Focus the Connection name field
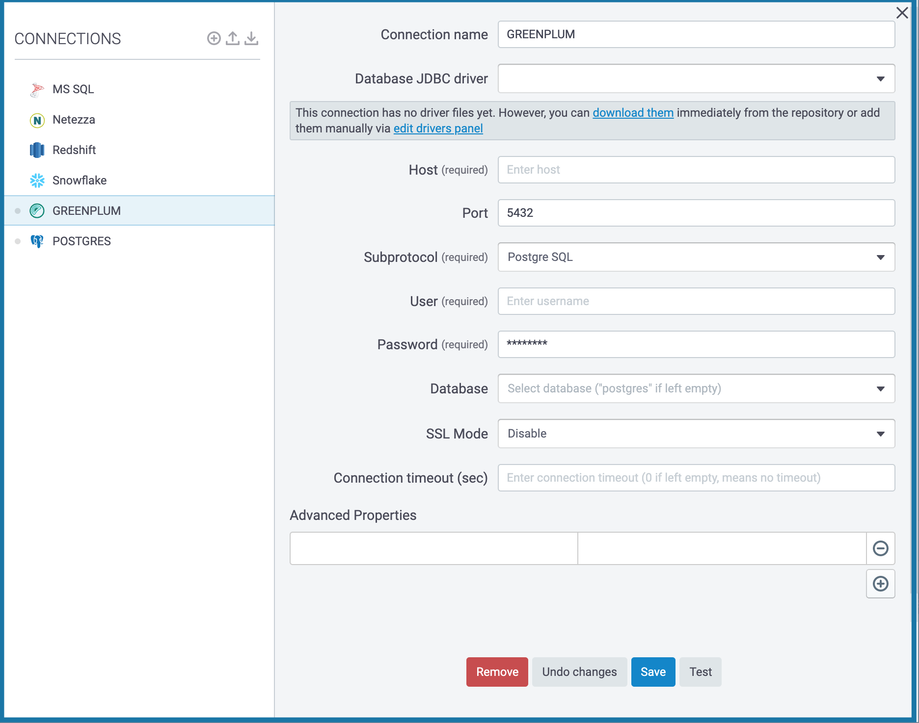919x723 pixels. coord(696,34)
